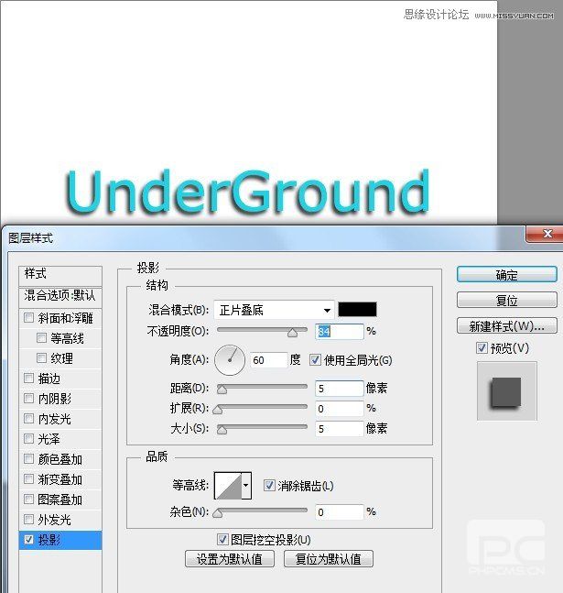This screenshot has height=593, width=563.
Task: Click the 复位 reset button
Action: [507, 301]
